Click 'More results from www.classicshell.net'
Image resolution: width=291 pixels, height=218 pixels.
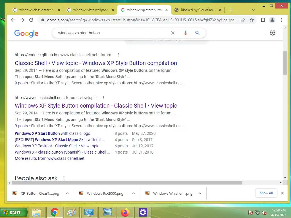[x=49, y=158]
